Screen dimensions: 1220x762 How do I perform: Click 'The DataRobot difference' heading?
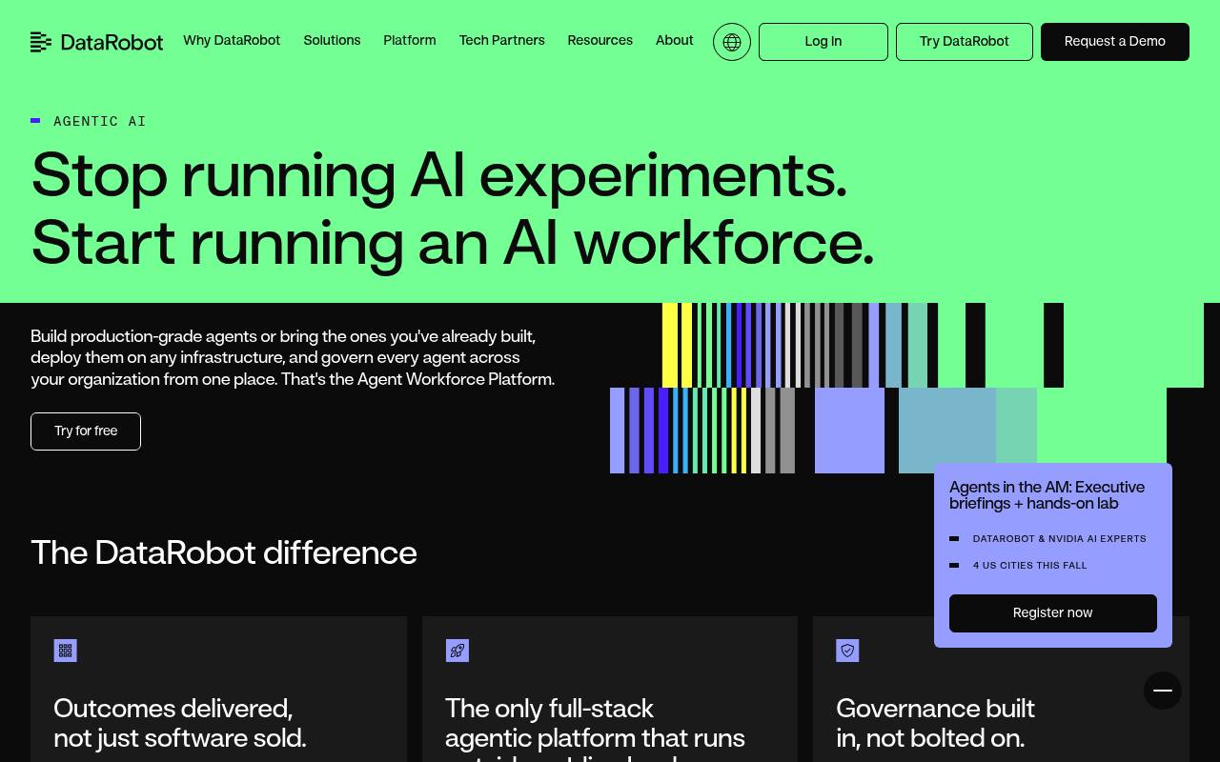pyautogui.click(x=224, y=553)
